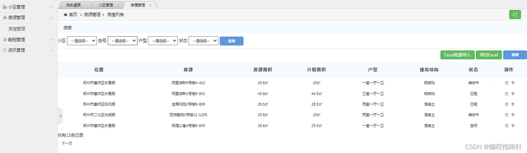Screen dimensions: 527x153
Task: Delete the 枫情公寓4号楼6-605 row
Action: (x=513, y=126)
